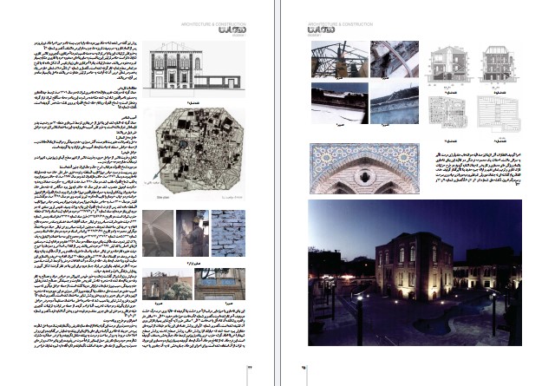Open the tiled arch mosaic photo
555x386 pixels.
(x=364, y=168)
